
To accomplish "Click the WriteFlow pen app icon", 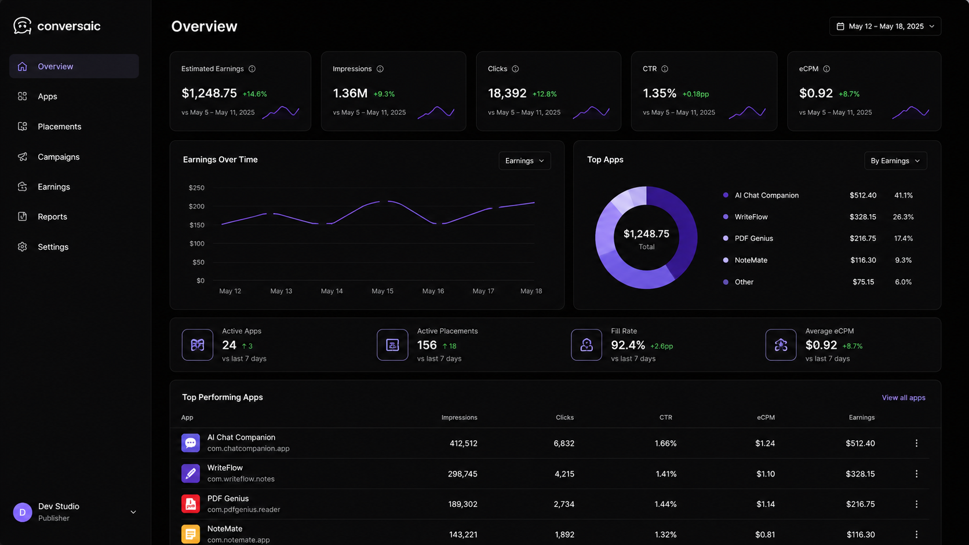I will 191,473.
